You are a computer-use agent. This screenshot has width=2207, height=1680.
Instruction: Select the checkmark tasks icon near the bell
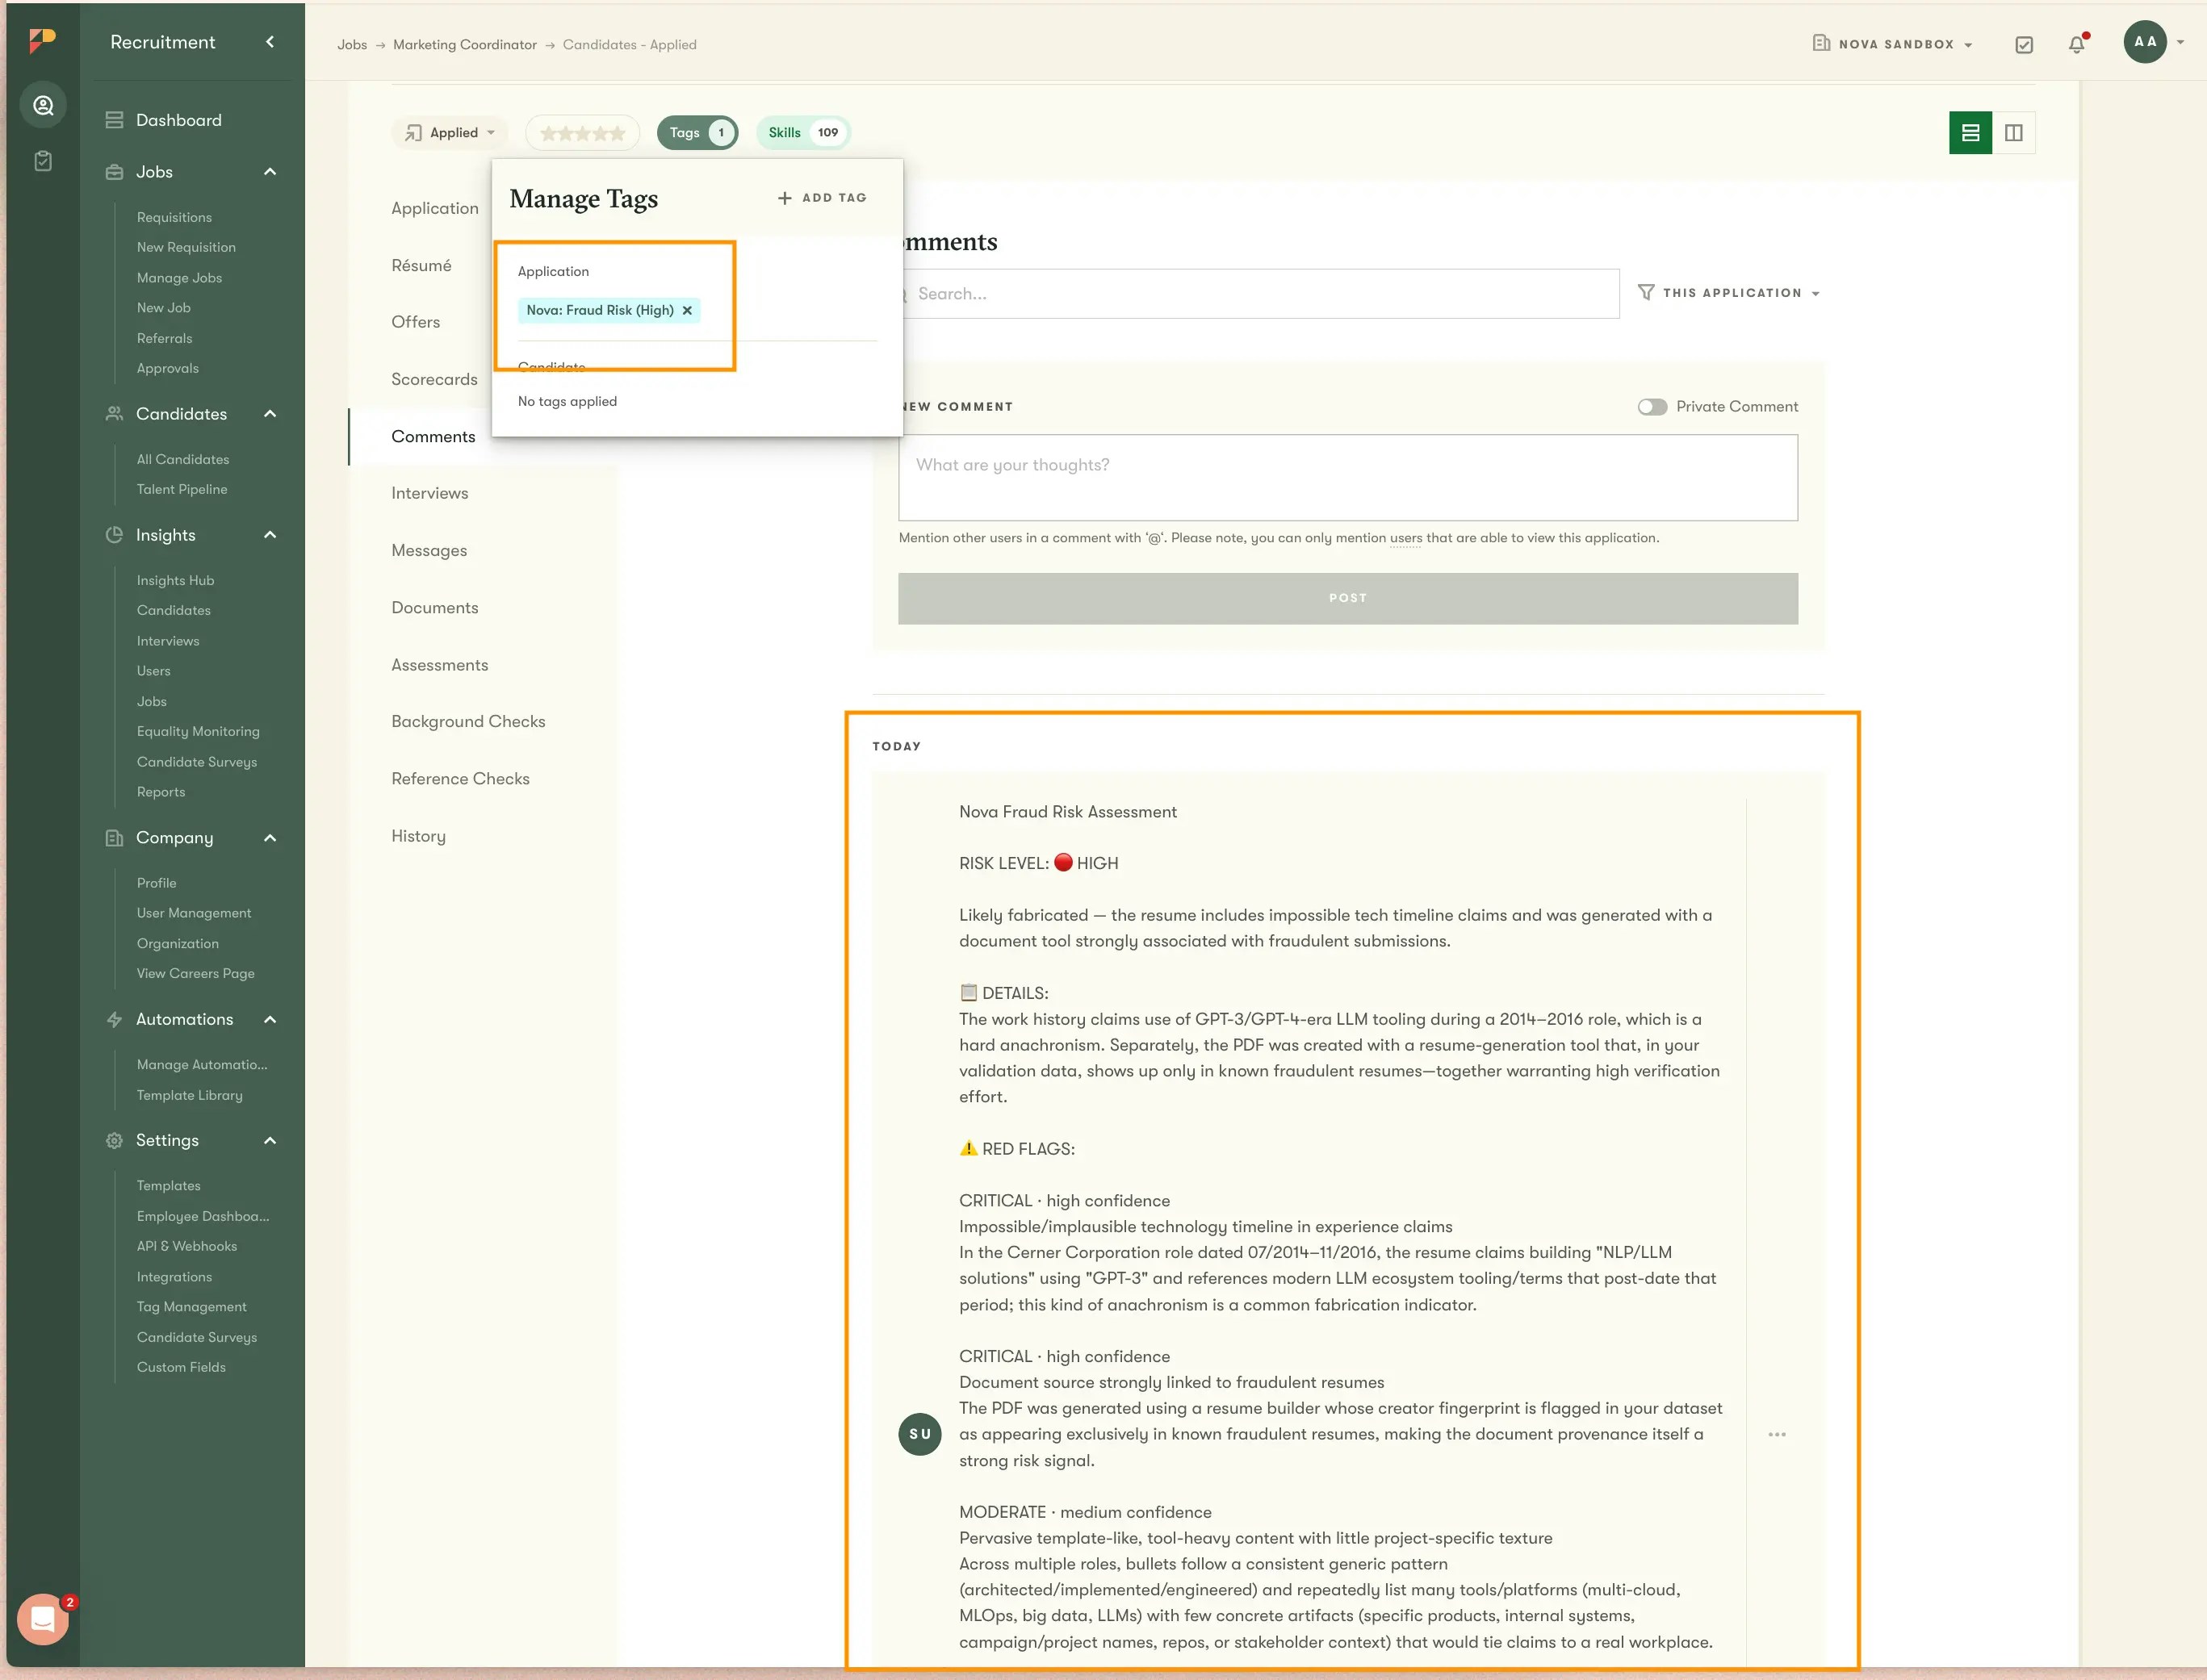(x=2025, y=44)
